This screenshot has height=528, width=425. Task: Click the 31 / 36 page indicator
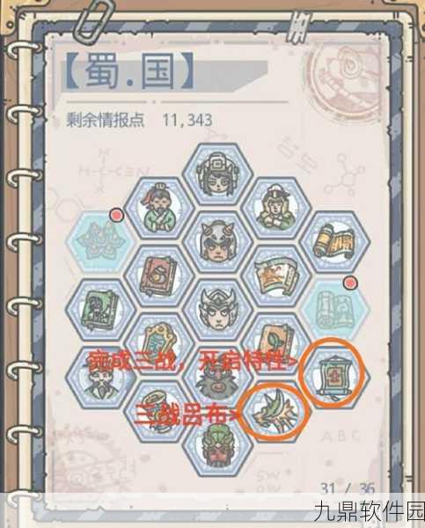(348, 488)
